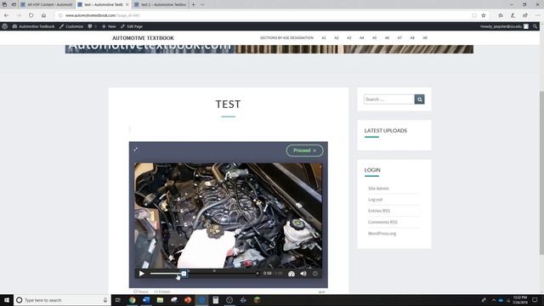
Task: Open the browser Settings and more menu
Action: pyautogui.click(x=537, y=15)
